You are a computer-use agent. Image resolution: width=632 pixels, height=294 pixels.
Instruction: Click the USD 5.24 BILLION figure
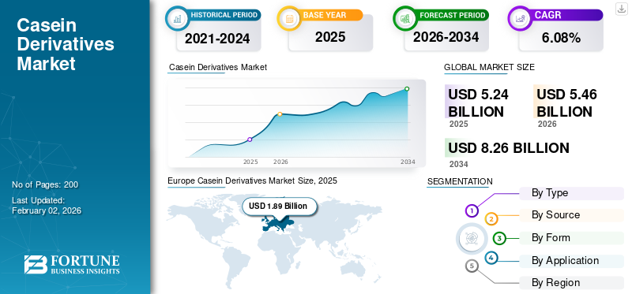[479, 103]
